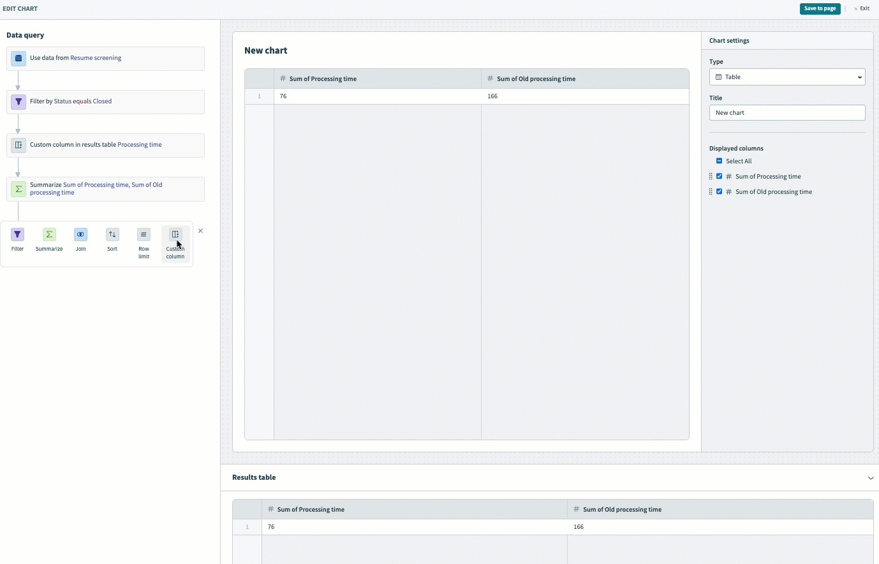
Task: Uncheck Sum of Old processing time column
Action: [719, 192]
